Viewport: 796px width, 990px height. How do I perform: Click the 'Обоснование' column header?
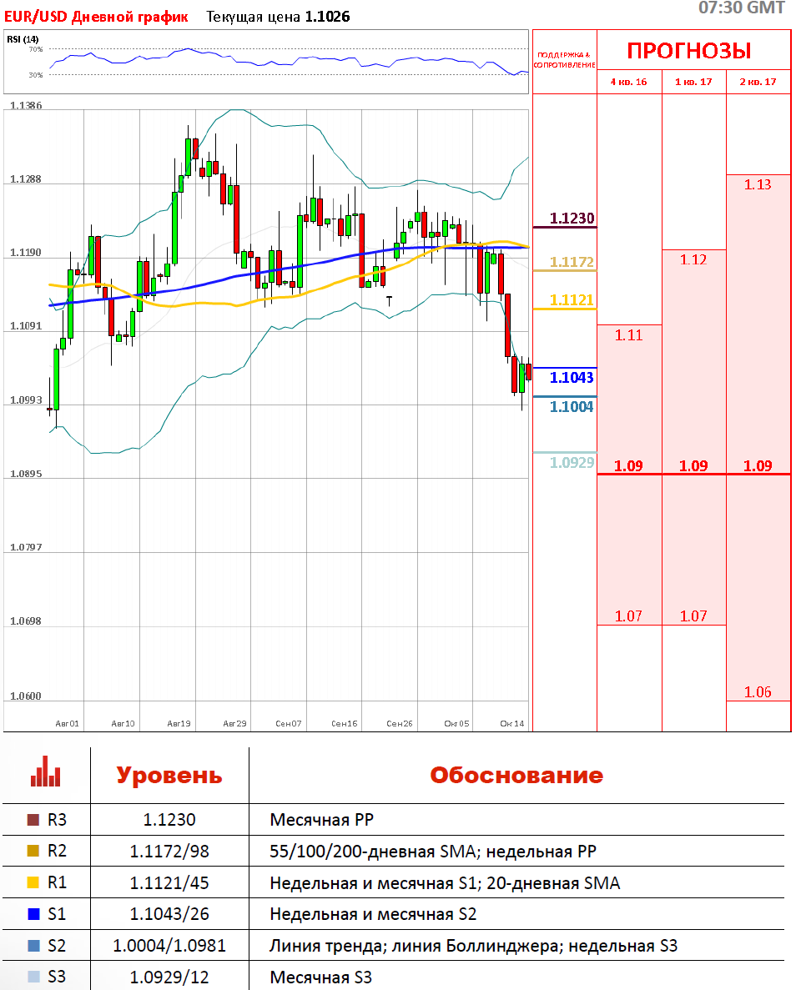pyautogui.click(x=516, y=775)
